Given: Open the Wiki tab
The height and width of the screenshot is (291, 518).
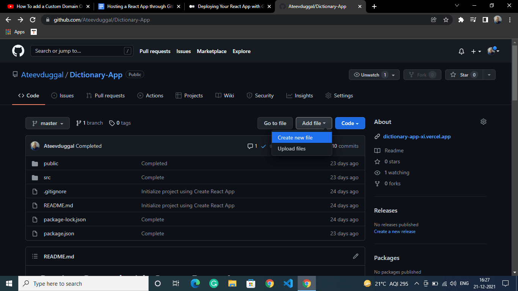Looking at the screenshot, I should point(225,95).
